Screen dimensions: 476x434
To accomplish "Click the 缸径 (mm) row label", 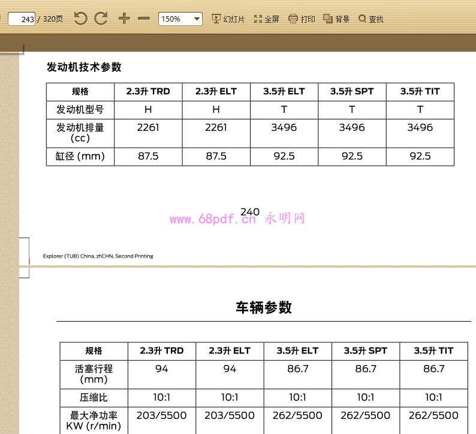I will 80,156.
